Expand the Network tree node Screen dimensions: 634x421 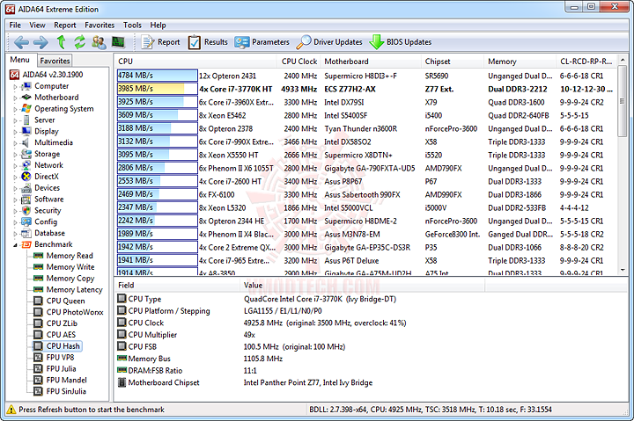pos(15,165)
